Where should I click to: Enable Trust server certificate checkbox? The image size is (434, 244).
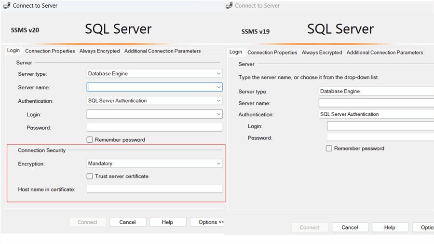pos(90,176)
